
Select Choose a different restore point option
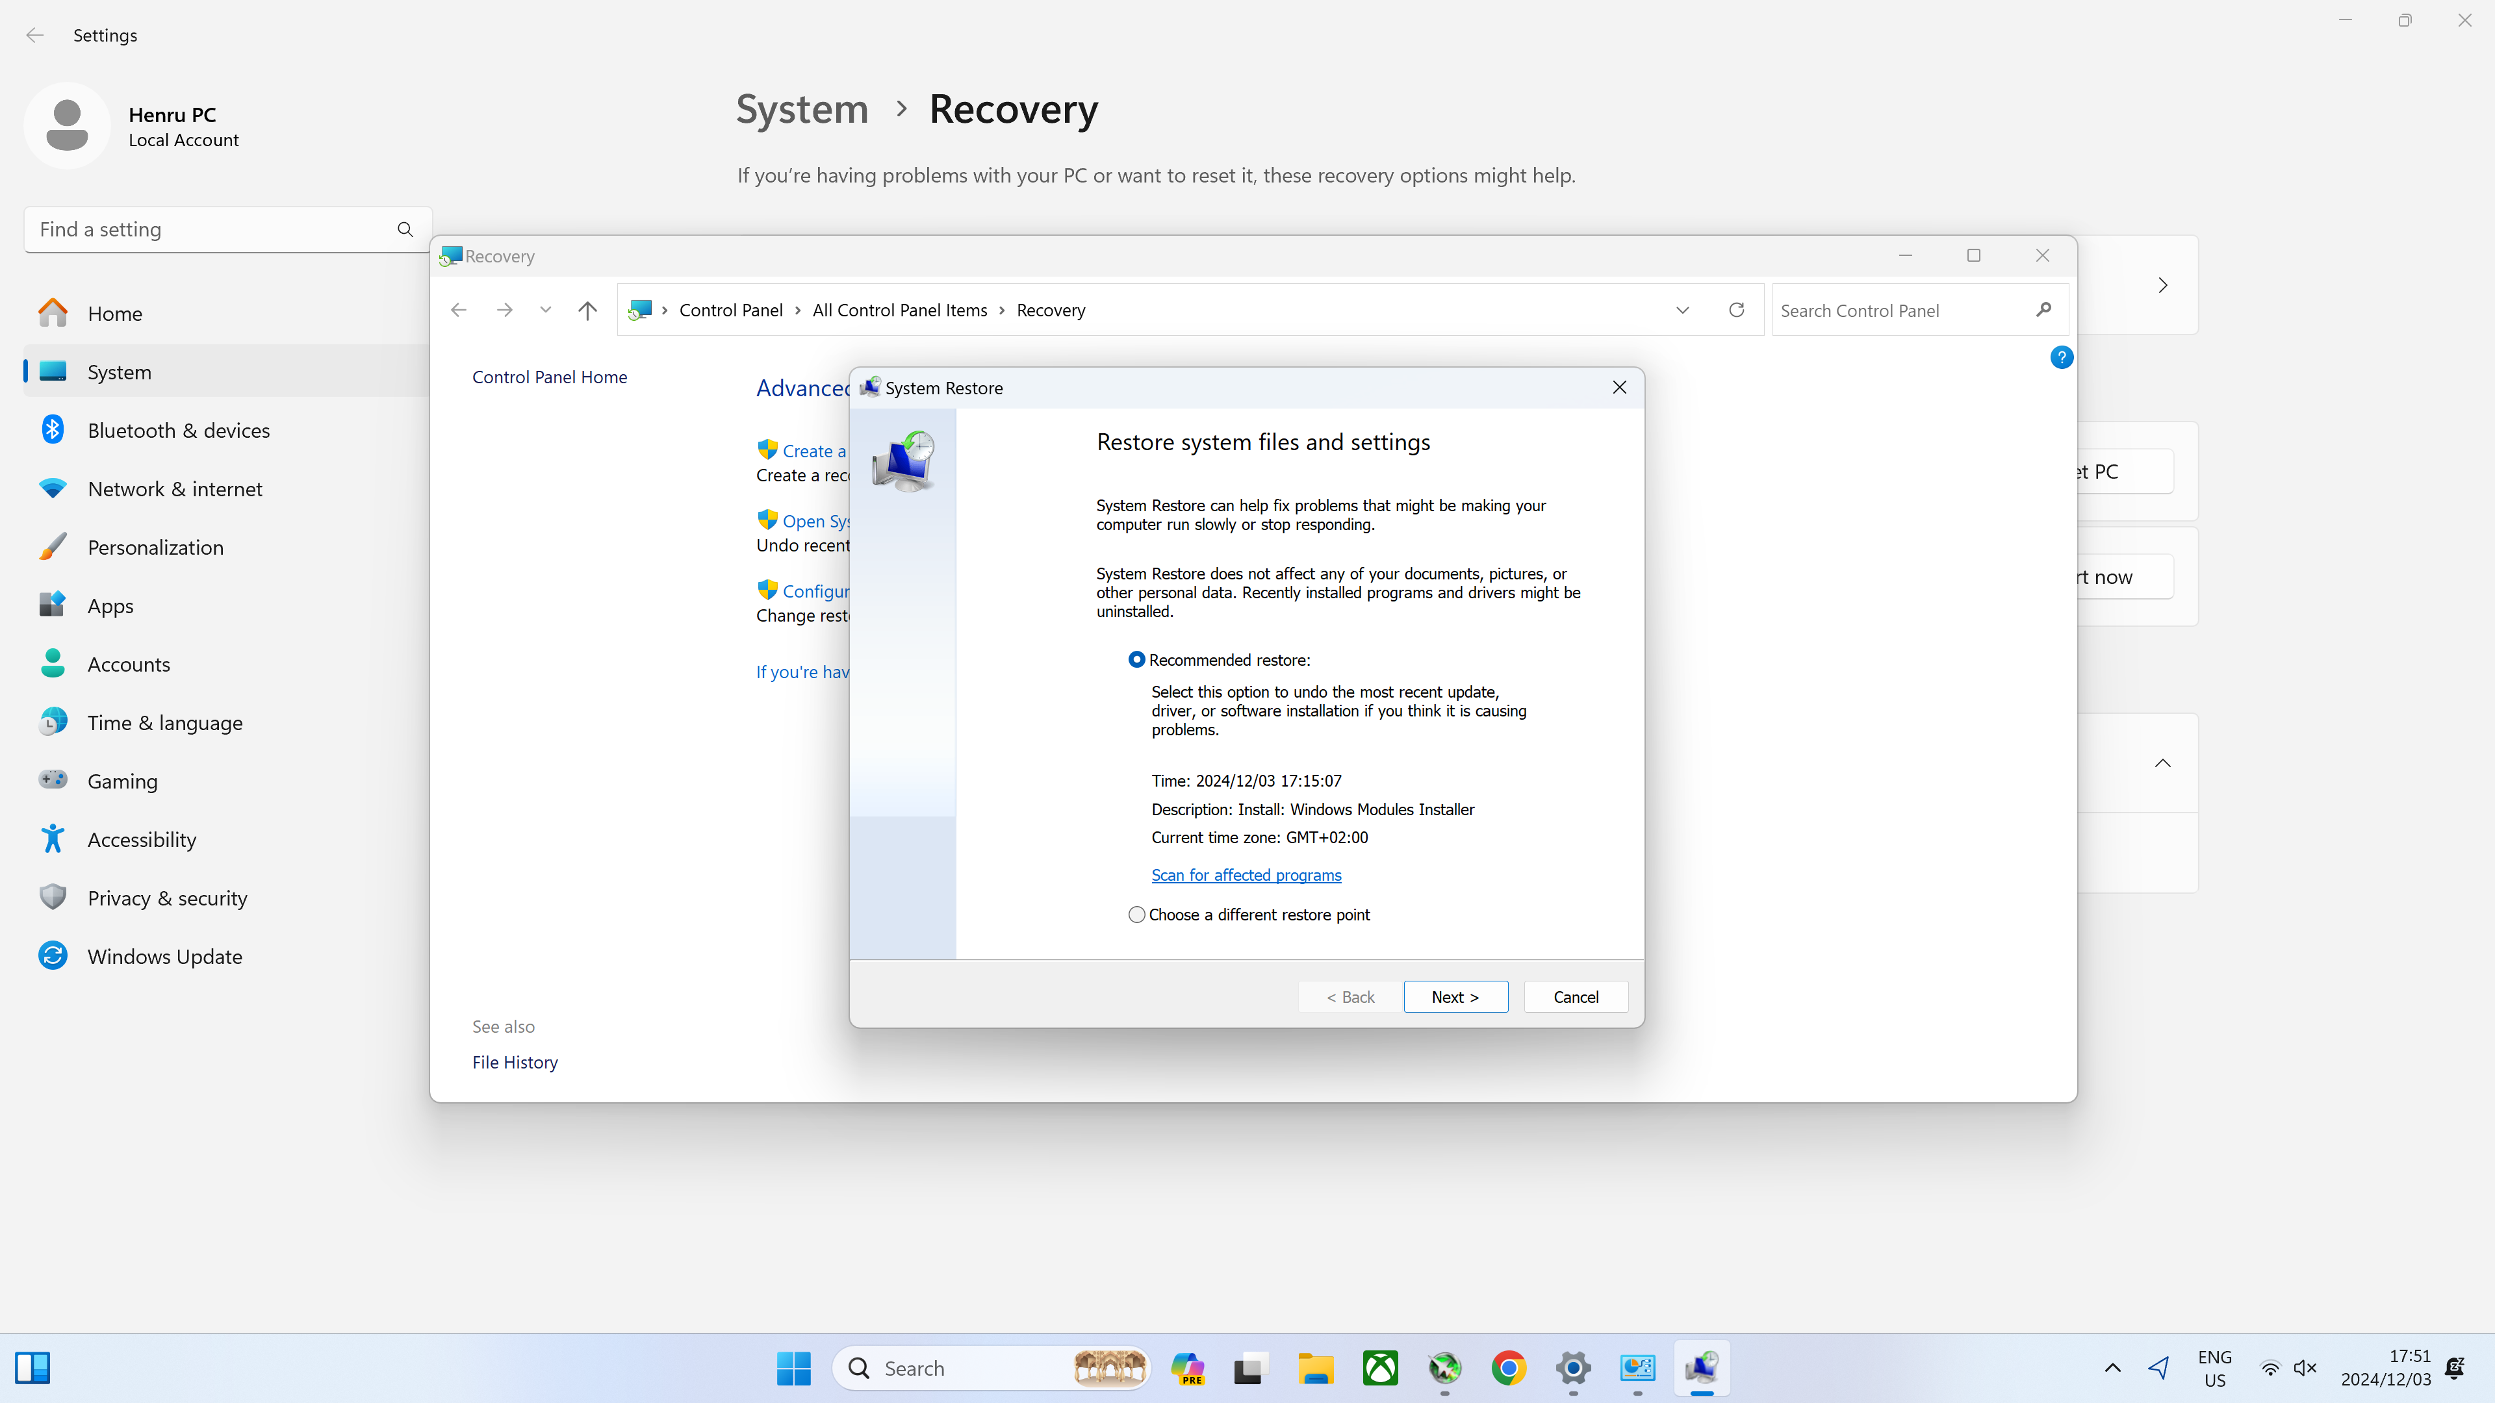(1137, 915)
